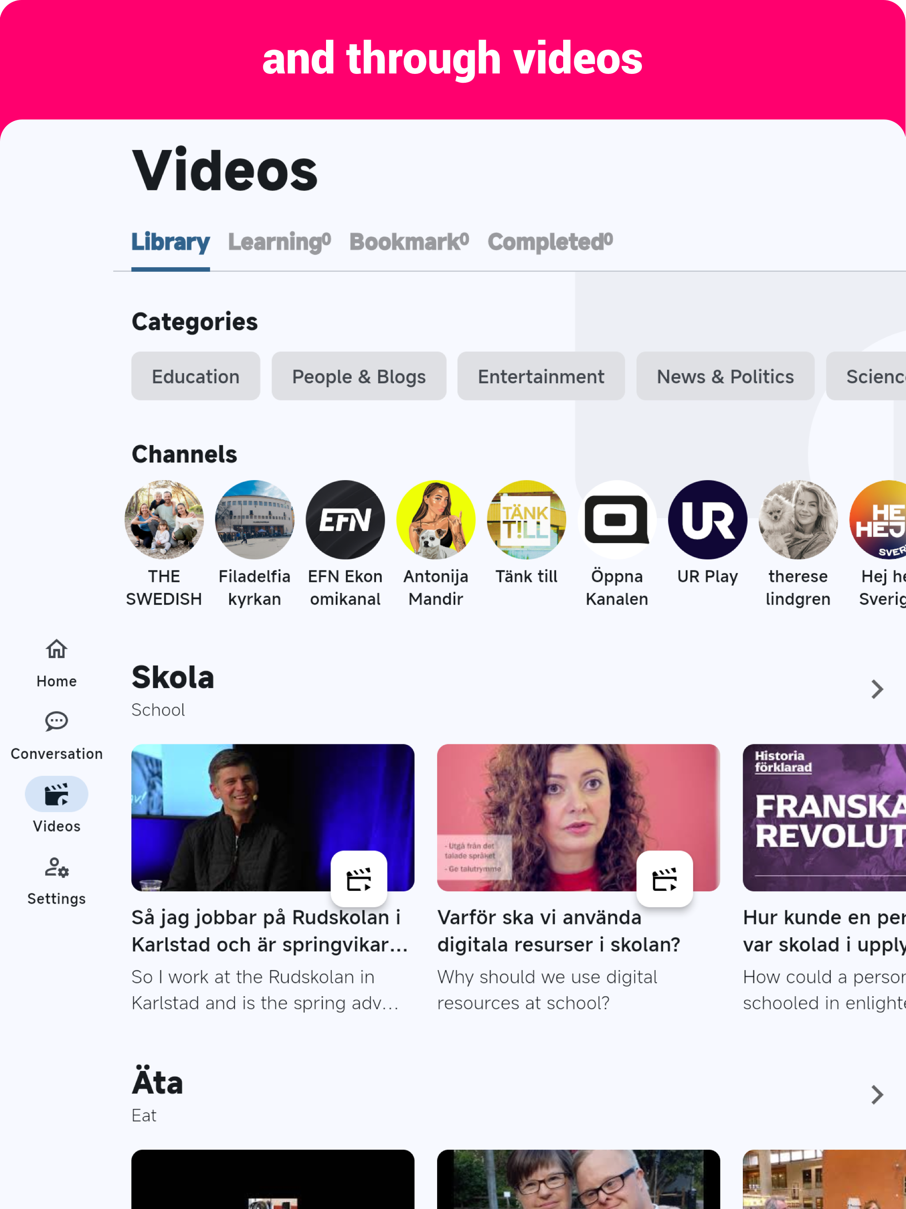This screenshot has width=906, height=1209.
Task: Open the third video thumbnail under Äta
Action: coord(825,1179)
